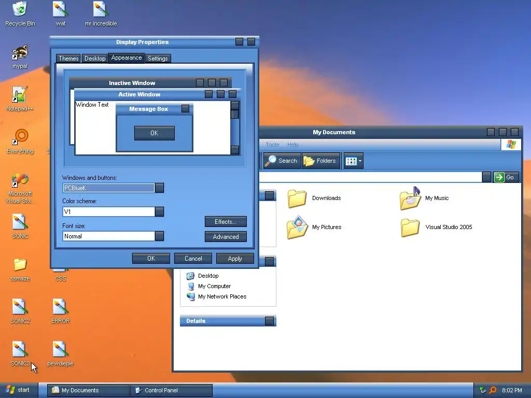Switch to Control Panel taskbar button
The height and width of the screenshot is (398, 531).
click(x=171, y=390)
